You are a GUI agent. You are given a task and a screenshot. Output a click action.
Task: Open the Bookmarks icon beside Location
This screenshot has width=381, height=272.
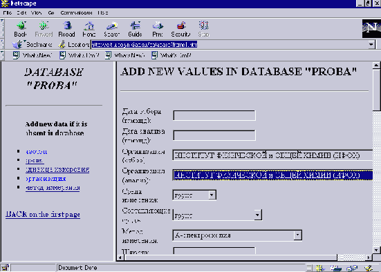point(17,44)
